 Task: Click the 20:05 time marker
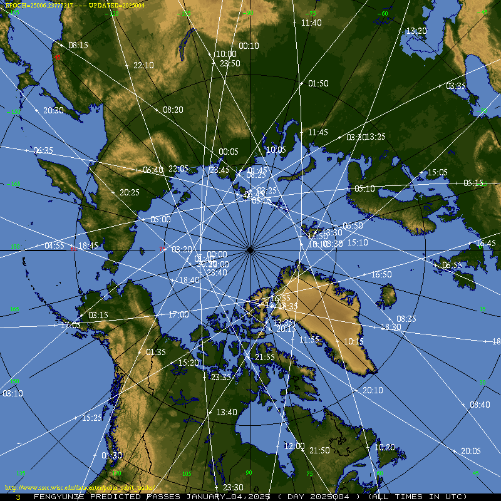point(470,451)
